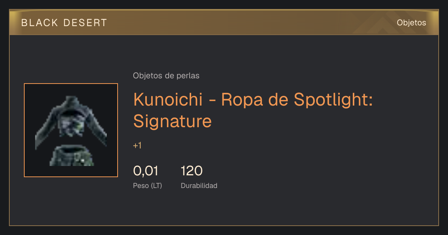Click the 0,01 weight value
Image resolution: width=448 pixels, height=235 pixels.
pos(146,171)
